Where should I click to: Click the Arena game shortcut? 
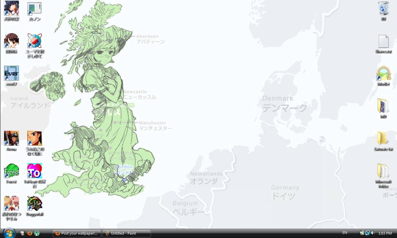pyautogui.click(x=11, y=138)
